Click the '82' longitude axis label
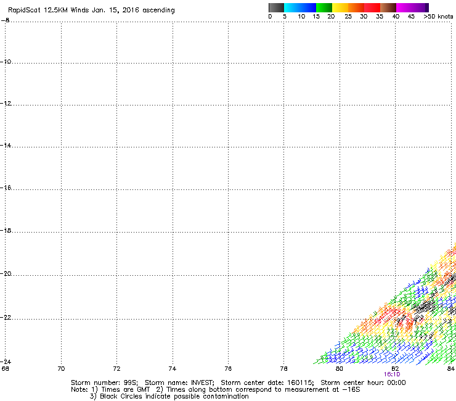 pos(395,369)
